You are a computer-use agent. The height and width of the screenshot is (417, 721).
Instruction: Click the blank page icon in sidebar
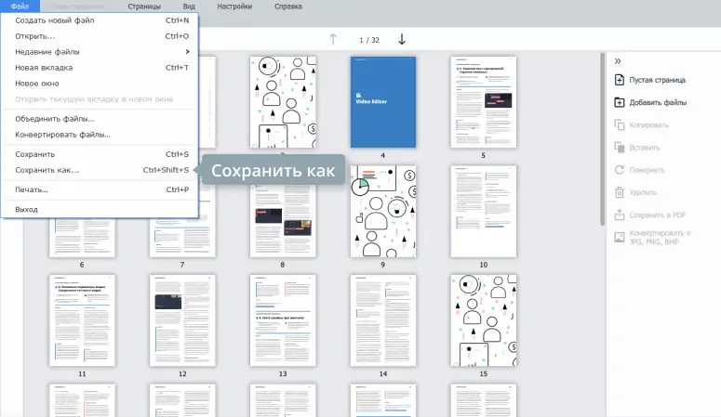620,80
